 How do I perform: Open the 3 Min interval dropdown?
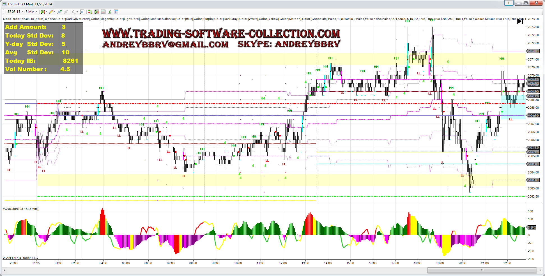pyautogui.click(x=31, y=12)
